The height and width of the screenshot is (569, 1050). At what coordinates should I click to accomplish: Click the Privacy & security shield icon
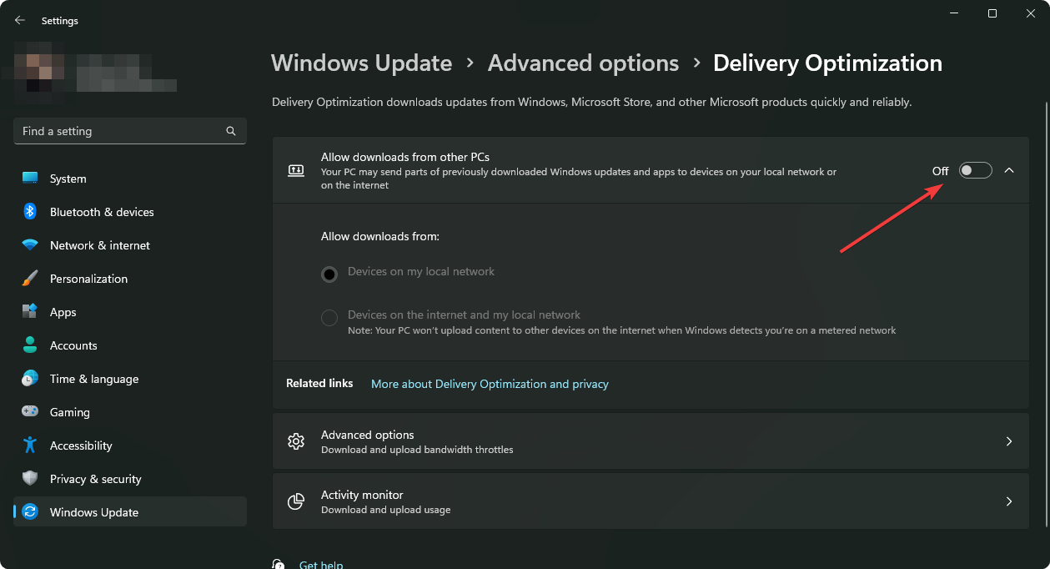(x=30, y=478)
